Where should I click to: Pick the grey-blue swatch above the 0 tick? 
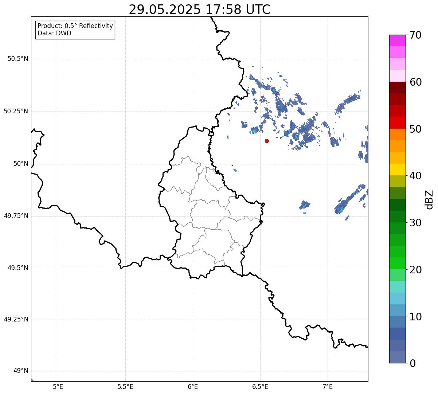[397, 357]
